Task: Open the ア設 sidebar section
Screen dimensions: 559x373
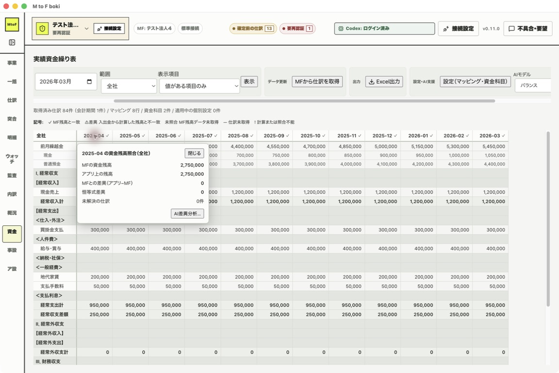Action: (x=12, y=269)
